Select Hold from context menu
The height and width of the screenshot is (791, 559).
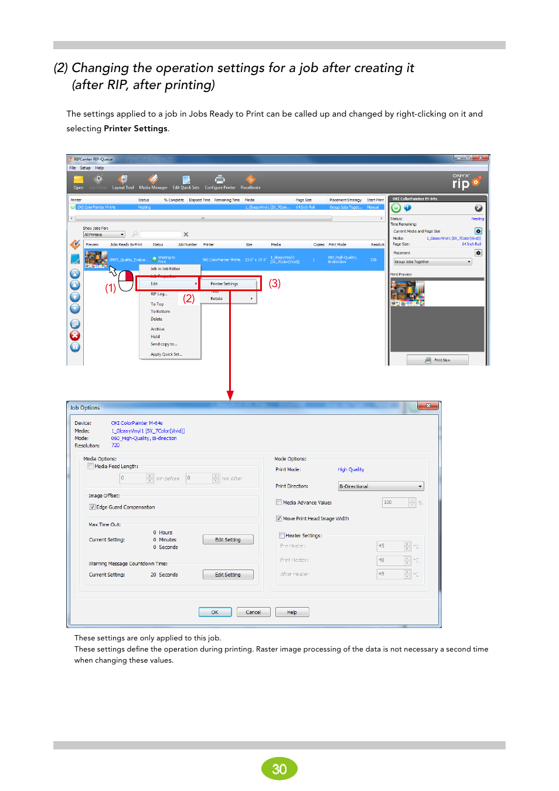[155, 337]
